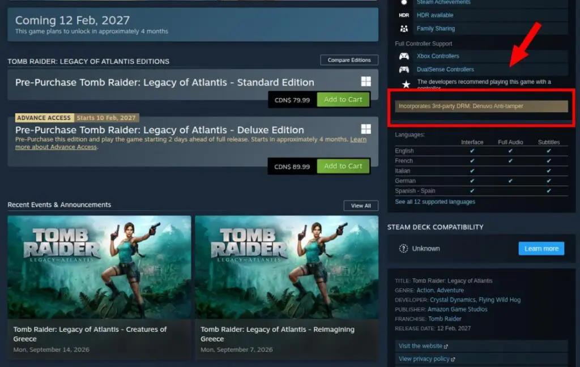Open the HDR available link
580x367 pixels.
(x=435, y=15)
